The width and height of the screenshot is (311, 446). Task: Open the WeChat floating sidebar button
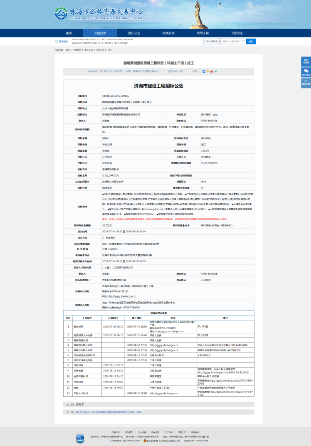click(306, 72)
